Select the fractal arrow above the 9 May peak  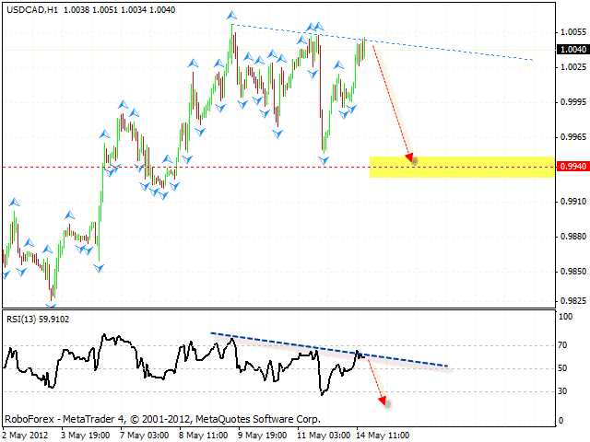233,17
